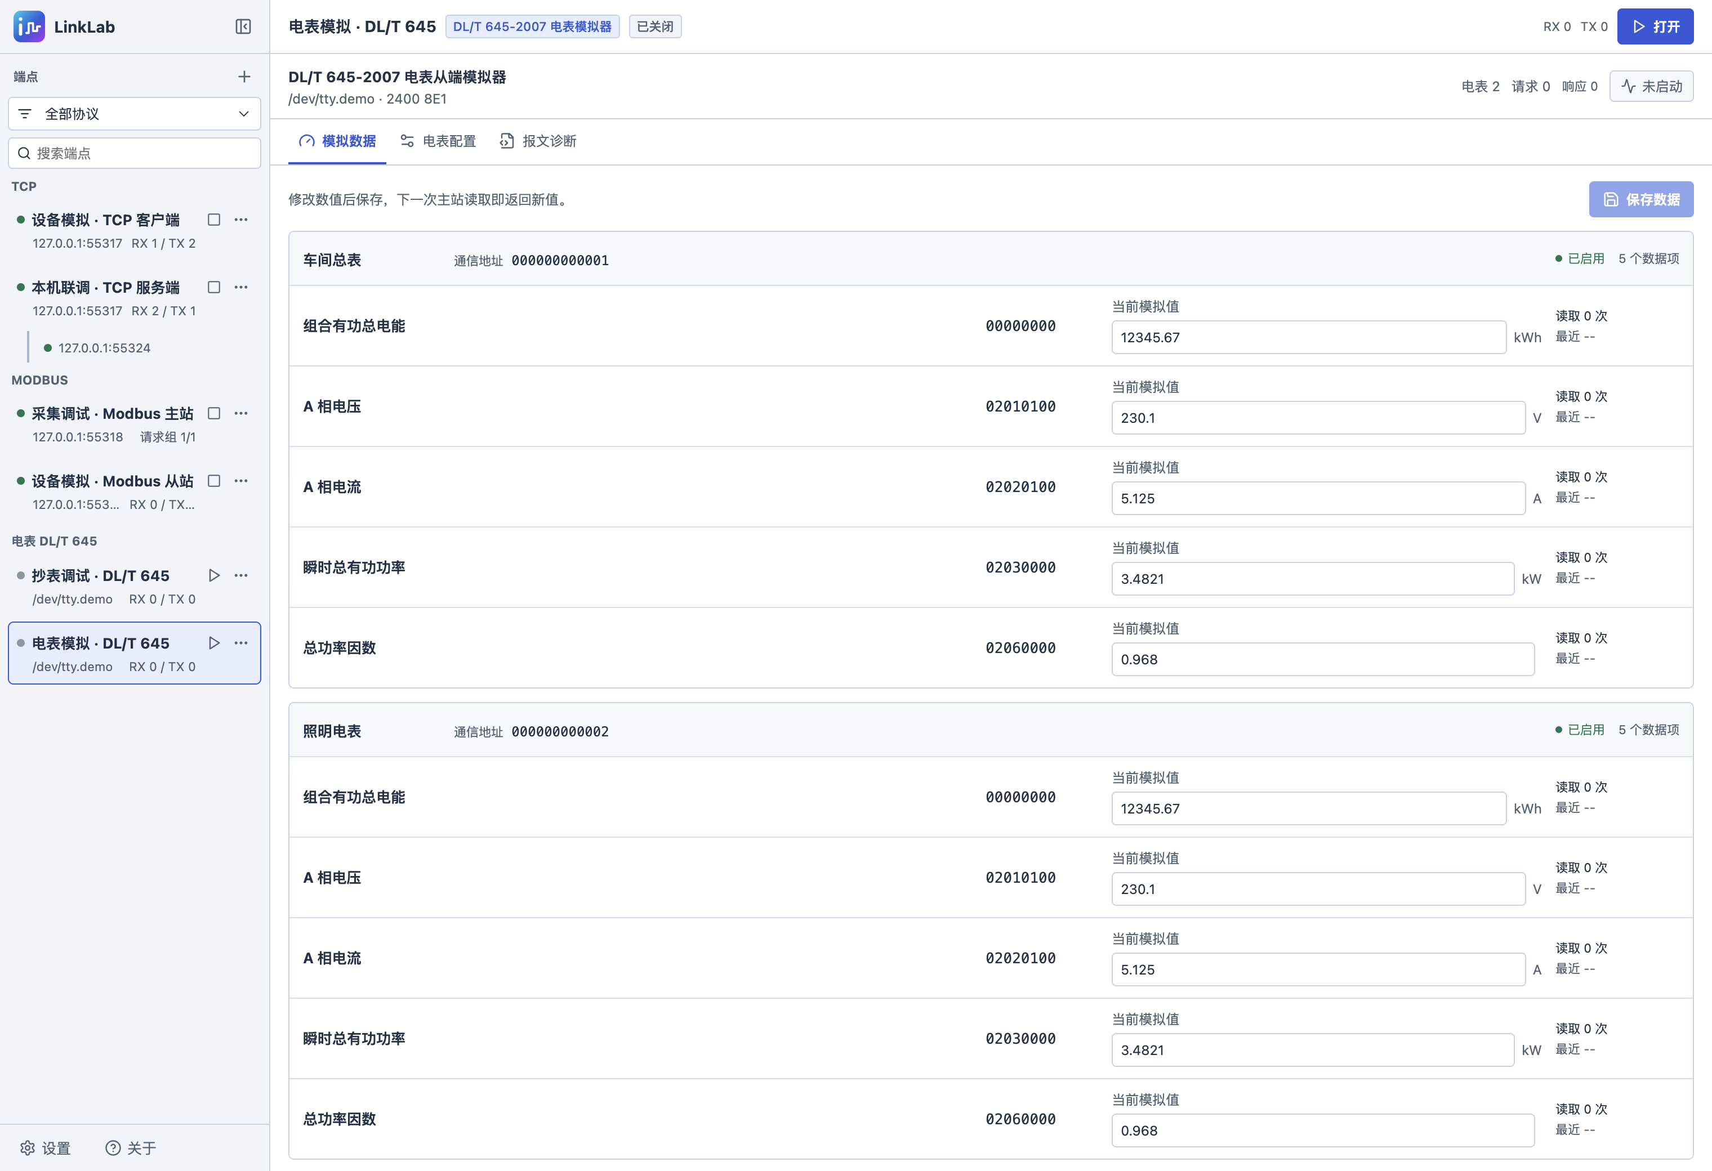1712x1171 pixels.
Task: Select the 127.0.0.1:55324 child connection
Action: (104, 347)
